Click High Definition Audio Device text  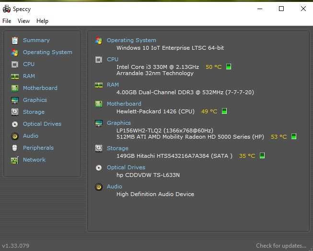pos(155,194)
